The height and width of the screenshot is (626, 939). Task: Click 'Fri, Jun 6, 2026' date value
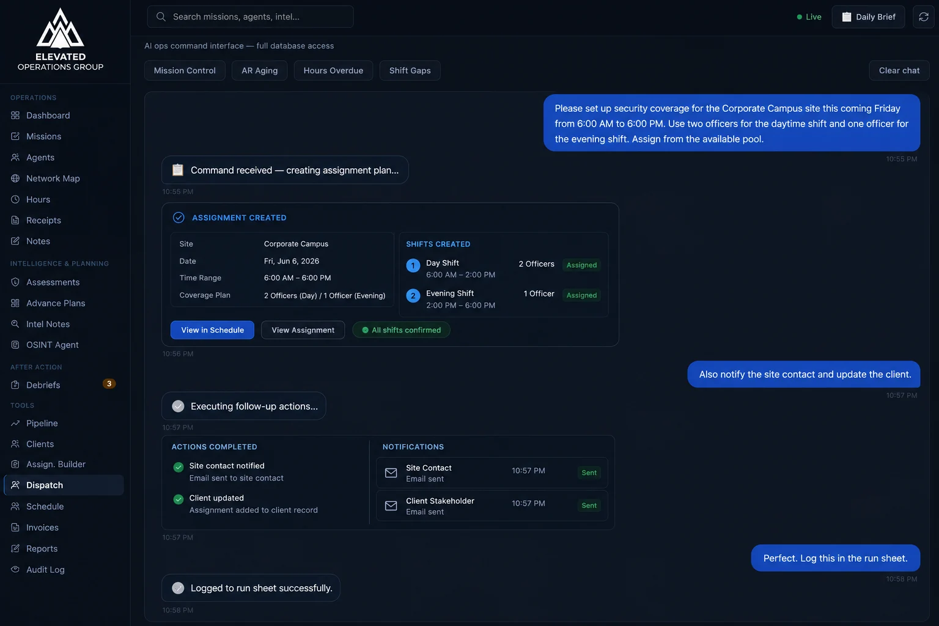(292, 261)
